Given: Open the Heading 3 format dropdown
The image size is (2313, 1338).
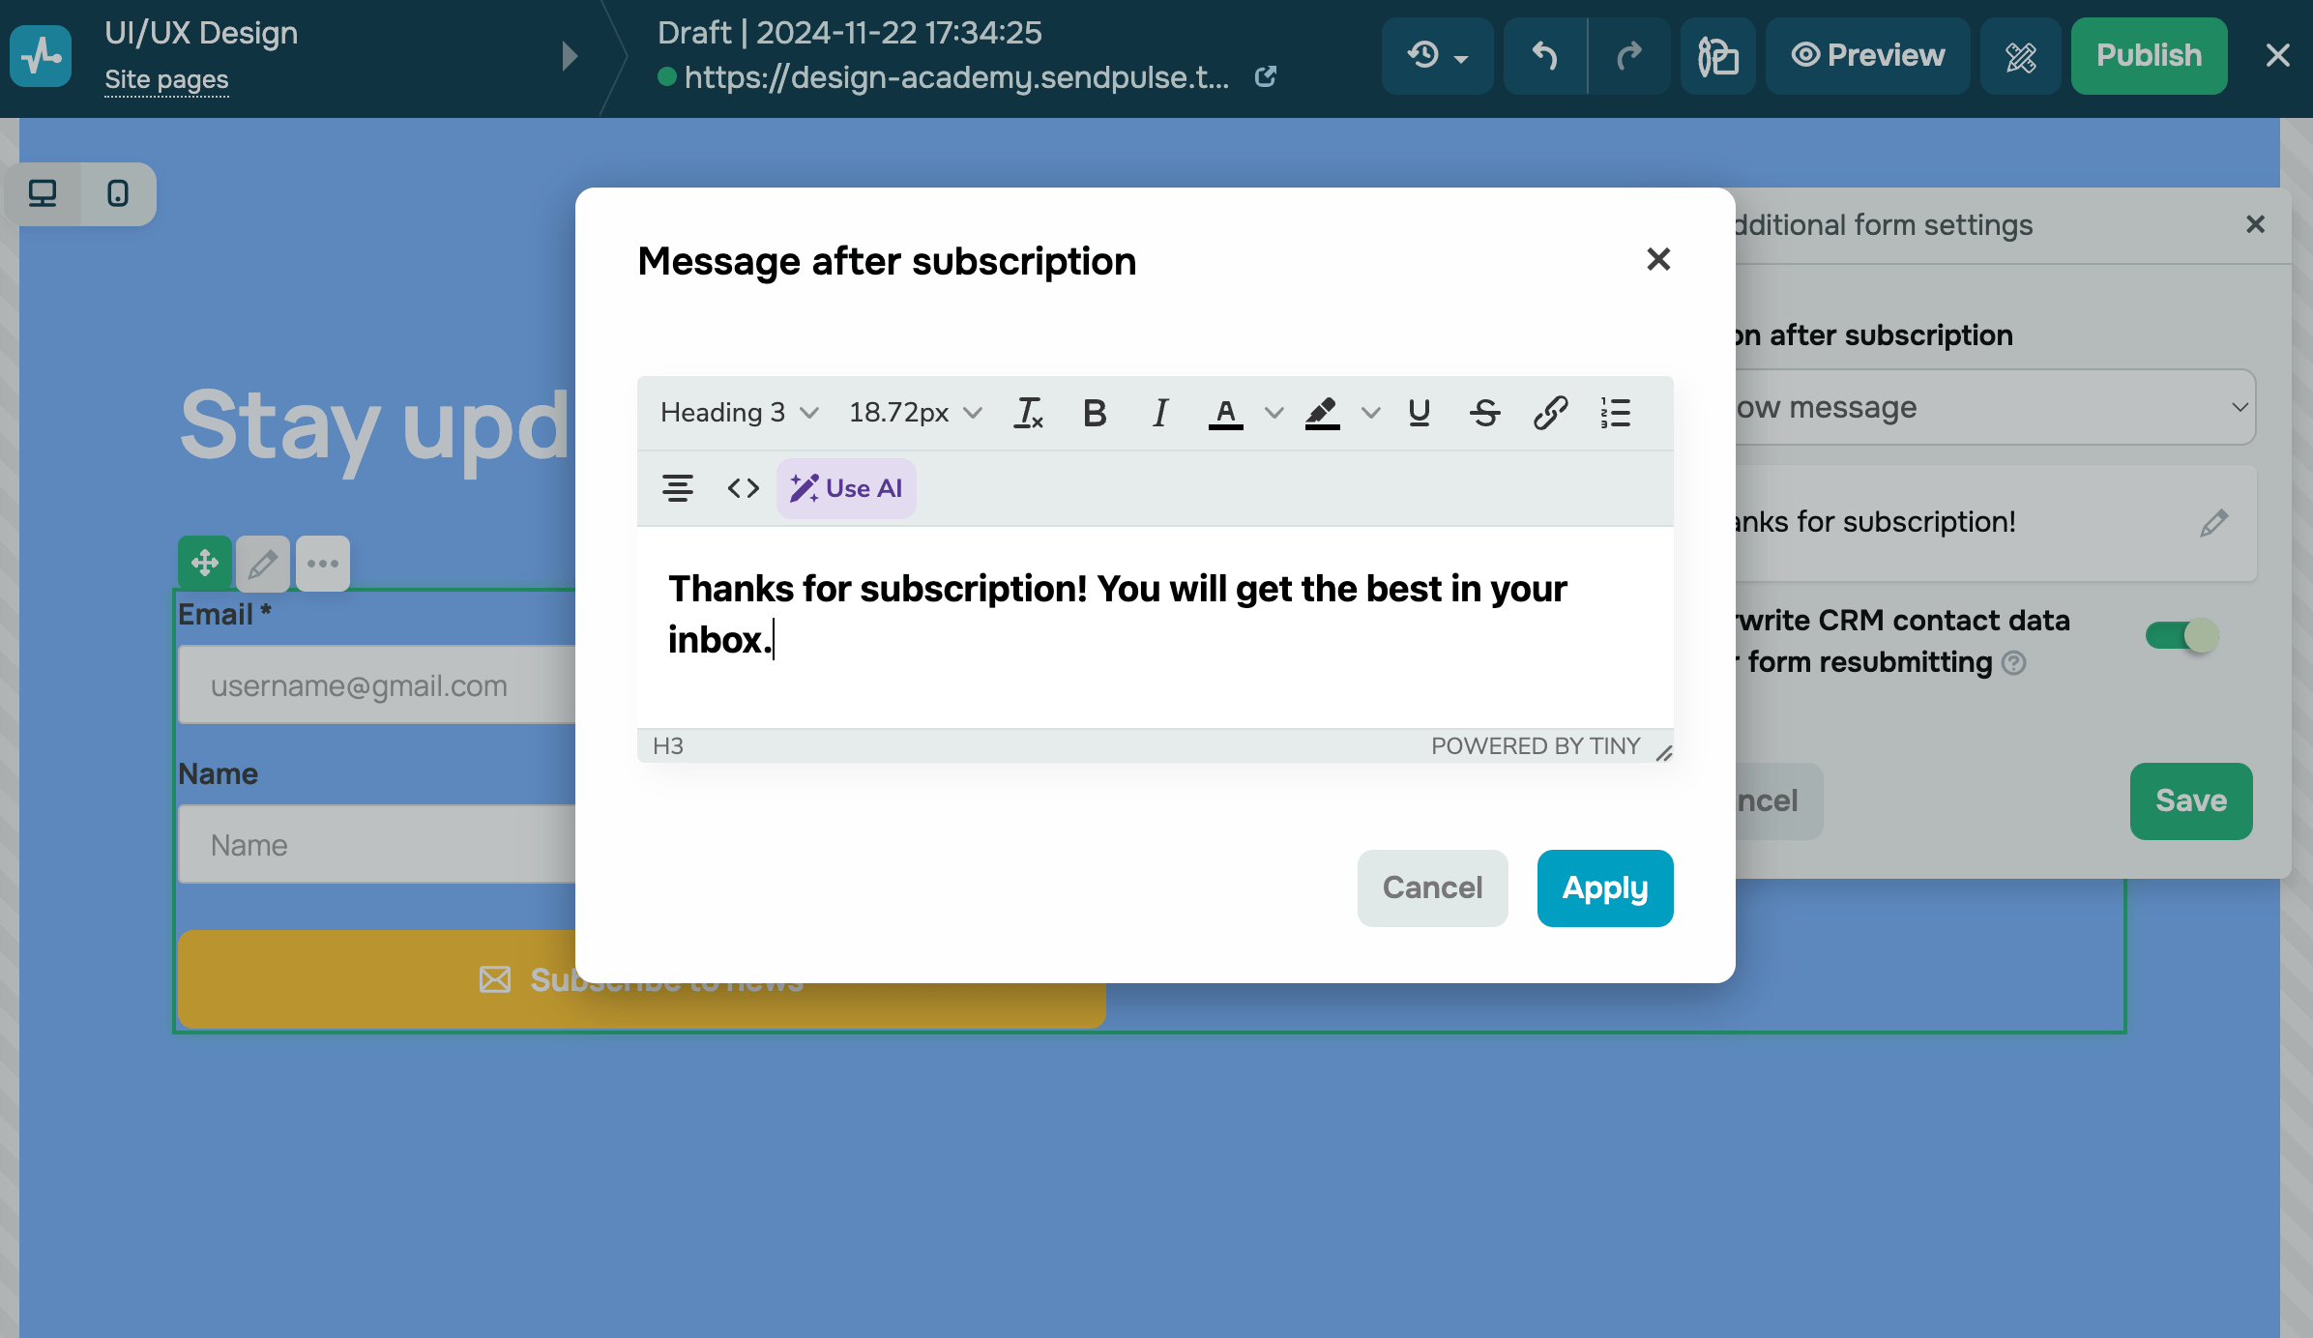Looking at the screenshot, I should [739, 413].
